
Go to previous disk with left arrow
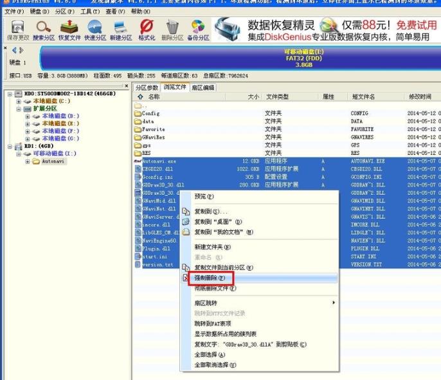pos(14,50)
